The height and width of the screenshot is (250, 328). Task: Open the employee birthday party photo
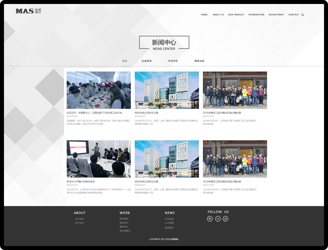click(x=99, y=90)
